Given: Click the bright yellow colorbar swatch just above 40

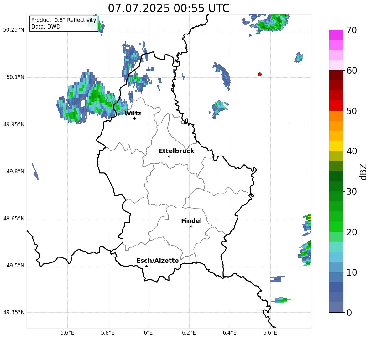Looking at the screenshot, I should 336,146.
